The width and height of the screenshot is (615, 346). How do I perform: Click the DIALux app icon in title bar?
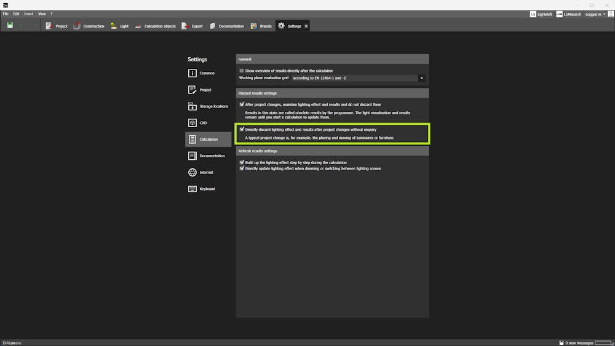click(x=6, y=5)
